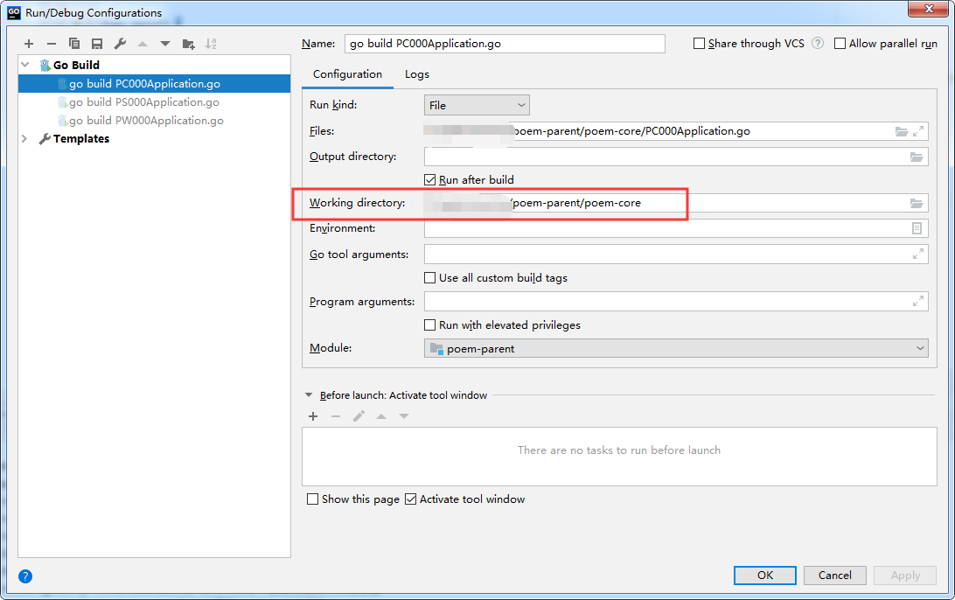Browse for file in Files field

point(902,131)
